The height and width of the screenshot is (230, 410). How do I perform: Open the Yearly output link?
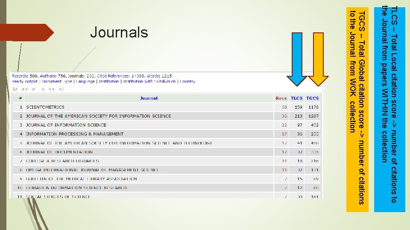[25, 81]
